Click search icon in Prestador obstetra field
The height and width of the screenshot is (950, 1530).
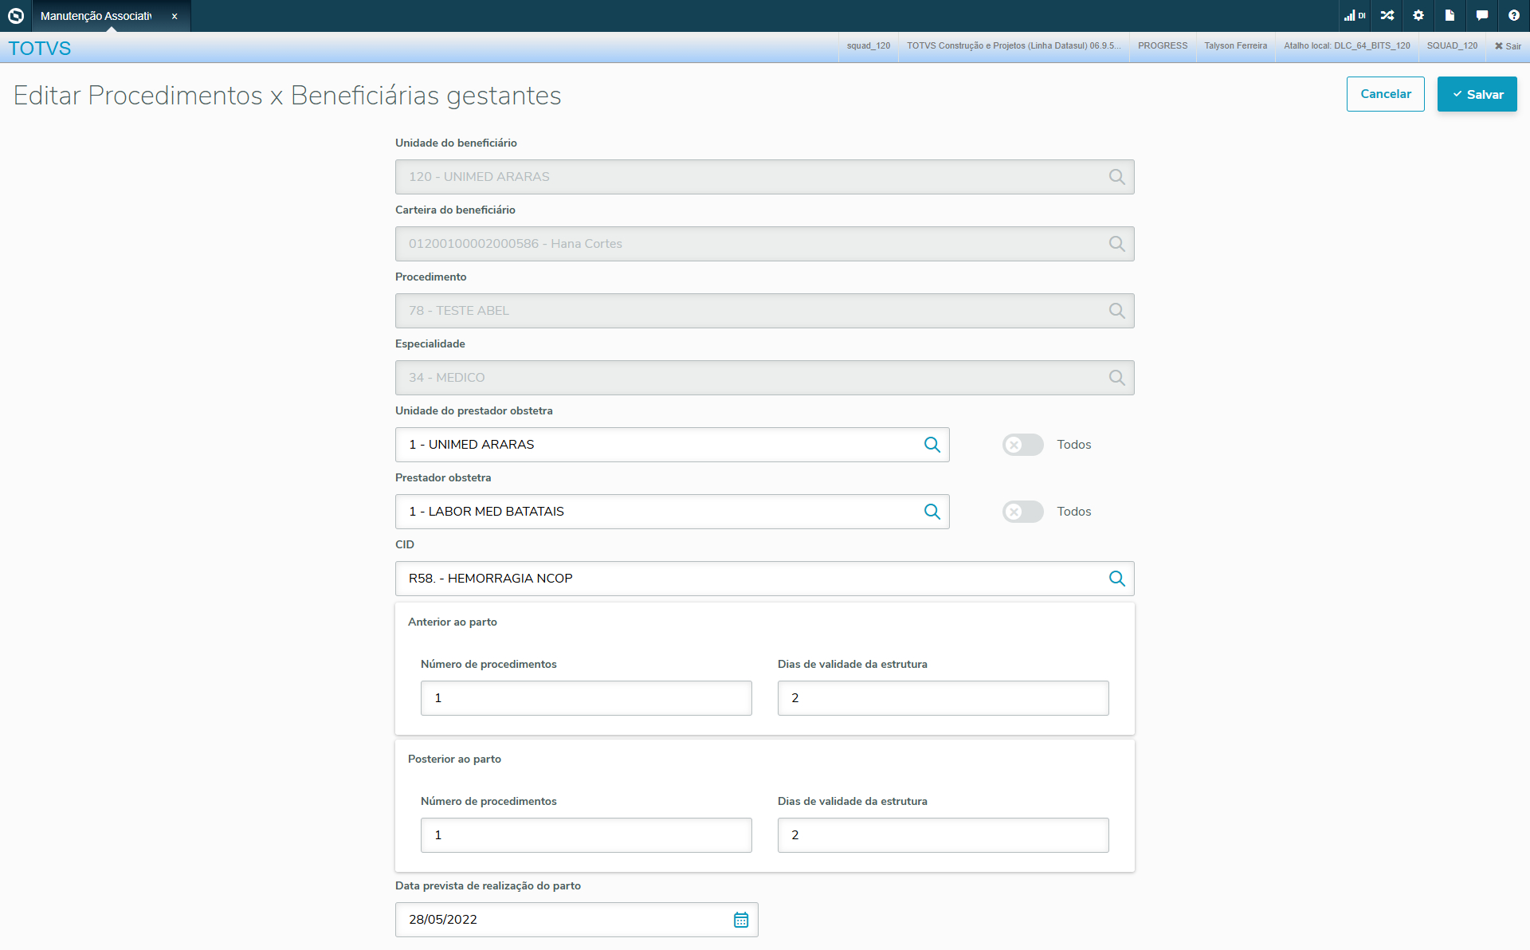tap(932, 512)
